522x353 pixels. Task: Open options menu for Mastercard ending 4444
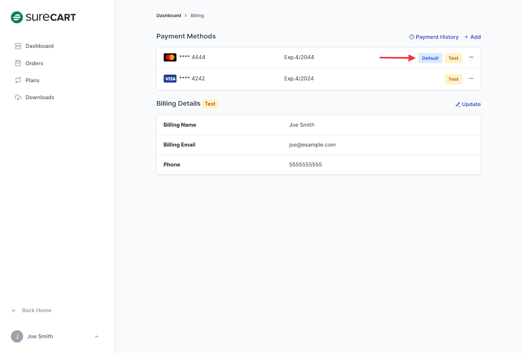(x=471, y=57)
